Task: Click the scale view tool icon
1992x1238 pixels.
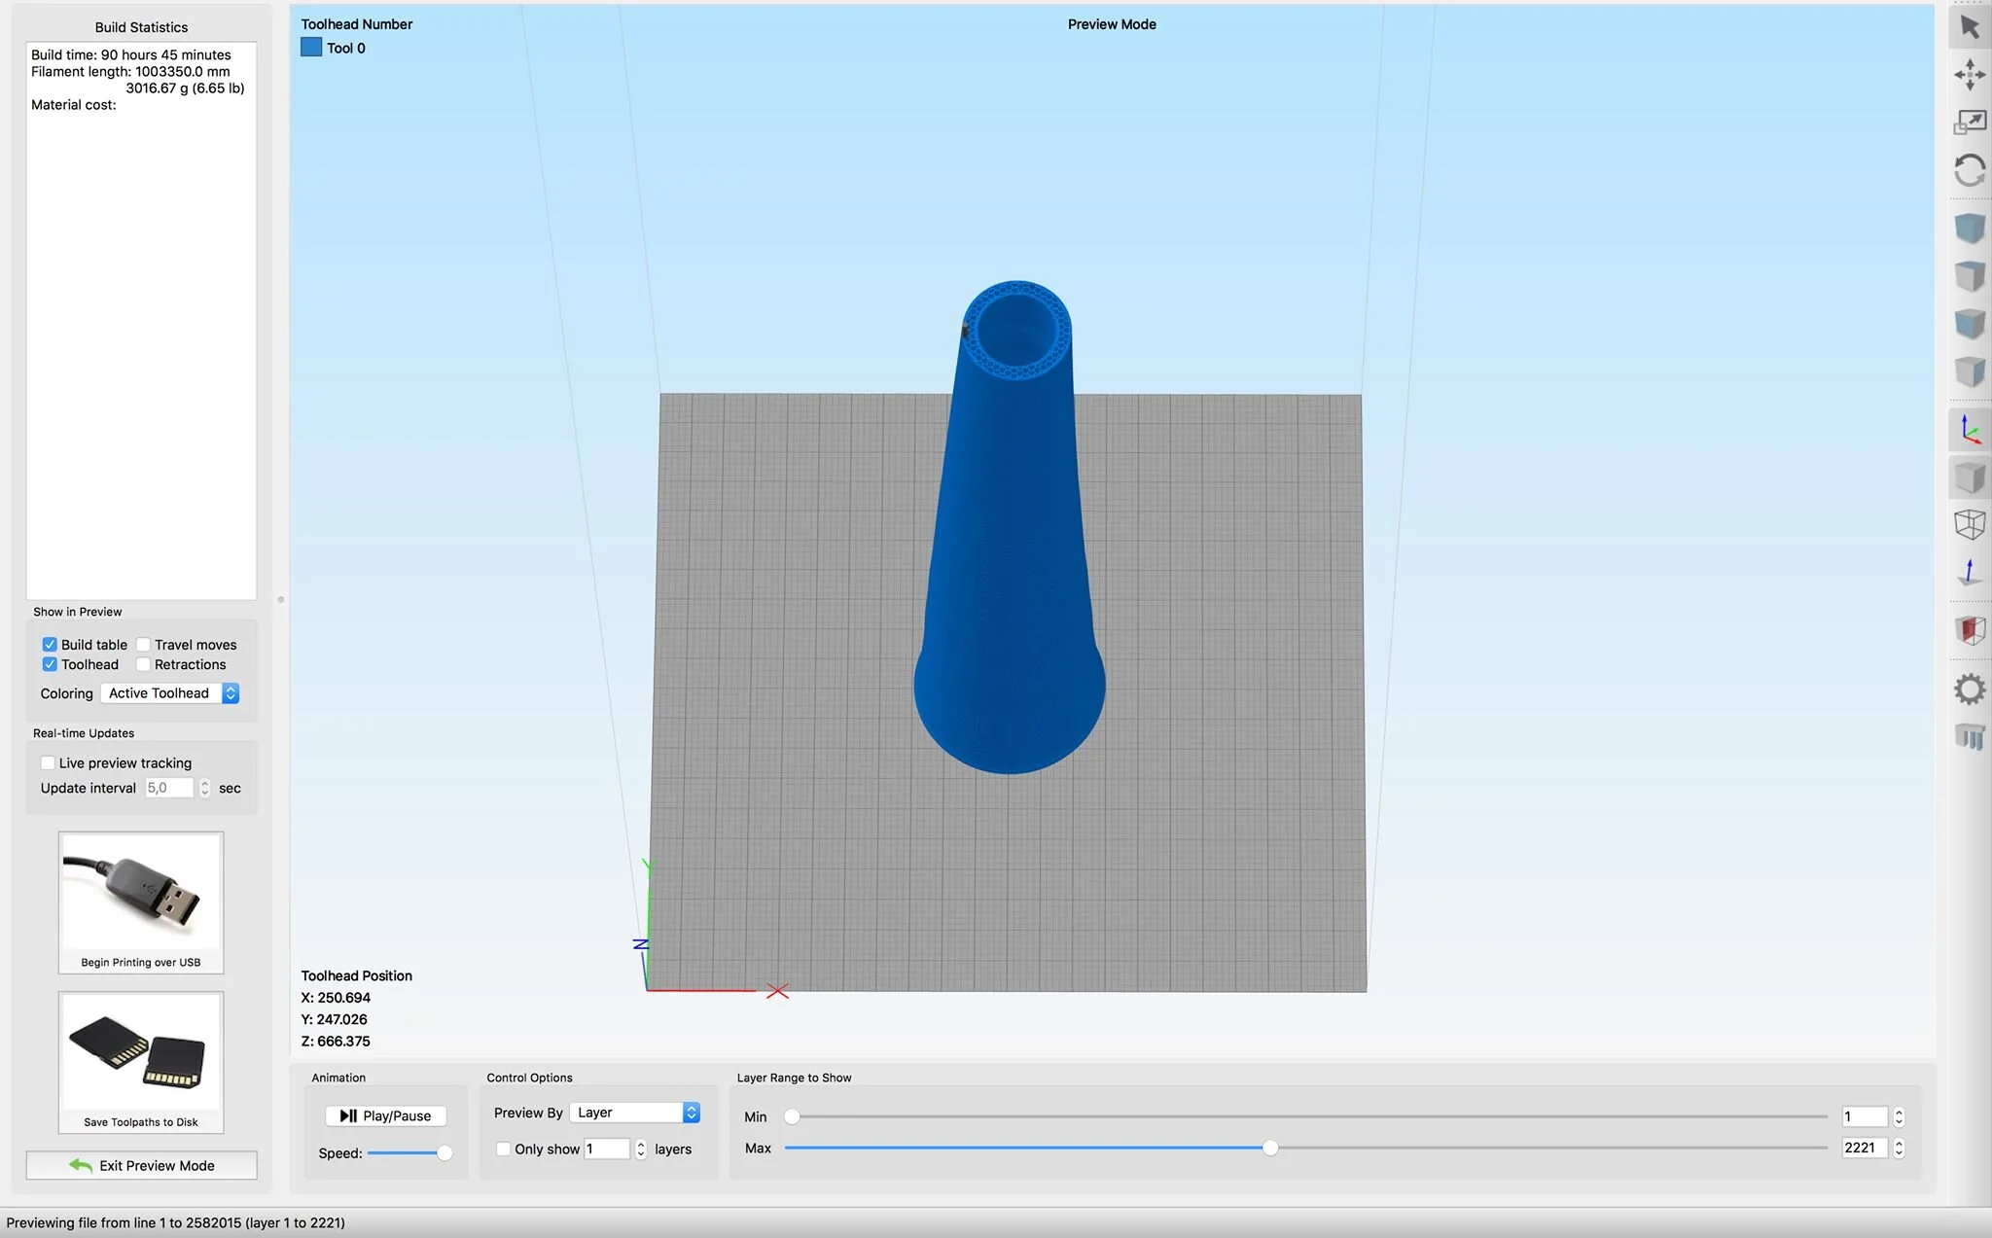Action: [x=1970, y=123]
